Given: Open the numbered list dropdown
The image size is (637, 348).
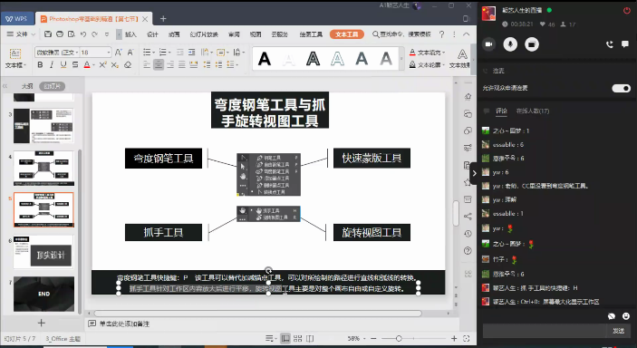Looking at the screenshot, I should pyautogui.click(x=169, y=52).
